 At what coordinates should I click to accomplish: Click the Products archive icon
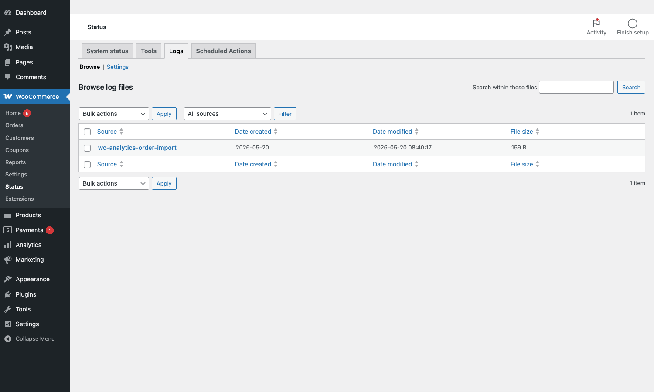coord(8,215)
